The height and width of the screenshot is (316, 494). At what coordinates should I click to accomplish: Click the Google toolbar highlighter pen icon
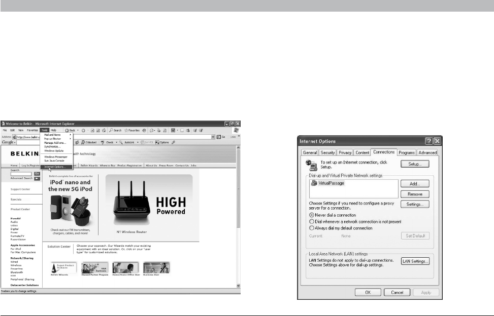pyautogui.click(x=173, y=142)
